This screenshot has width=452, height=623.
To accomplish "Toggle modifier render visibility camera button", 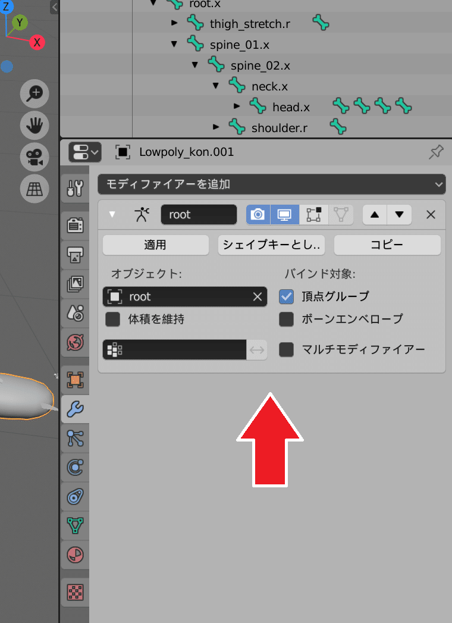I will point(258,215).
